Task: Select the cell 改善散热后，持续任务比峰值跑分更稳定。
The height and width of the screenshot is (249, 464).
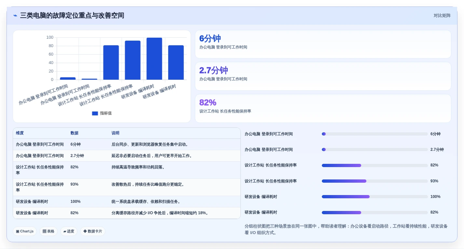Action: pyautogui.click(x=148, y=185)
